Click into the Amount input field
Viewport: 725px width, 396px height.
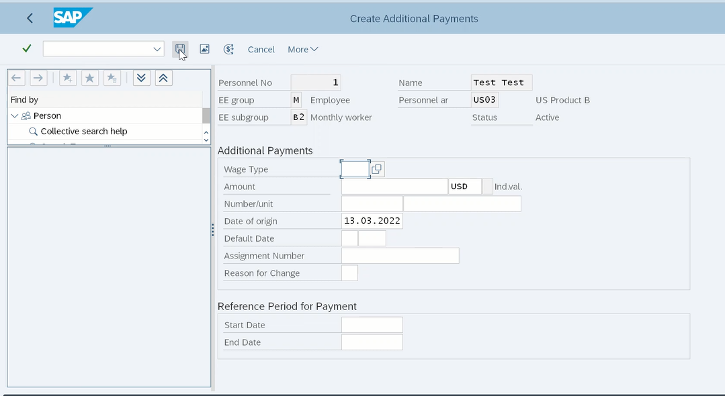click(393, 186)
